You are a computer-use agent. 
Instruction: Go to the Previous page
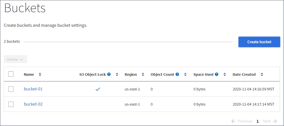pyautogui.click(x=242, y=121)
